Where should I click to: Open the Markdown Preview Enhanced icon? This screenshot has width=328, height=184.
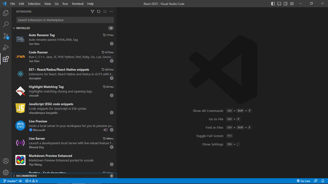click(x=20, y=160)
